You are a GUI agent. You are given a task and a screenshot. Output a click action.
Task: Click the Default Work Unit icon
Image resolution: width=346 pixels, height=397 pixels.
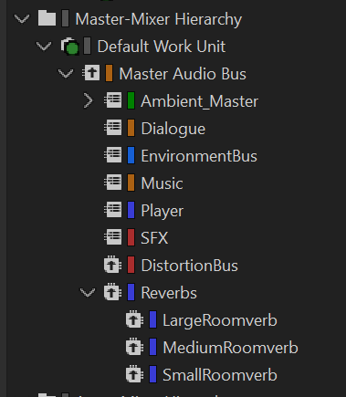pos(70,47)
